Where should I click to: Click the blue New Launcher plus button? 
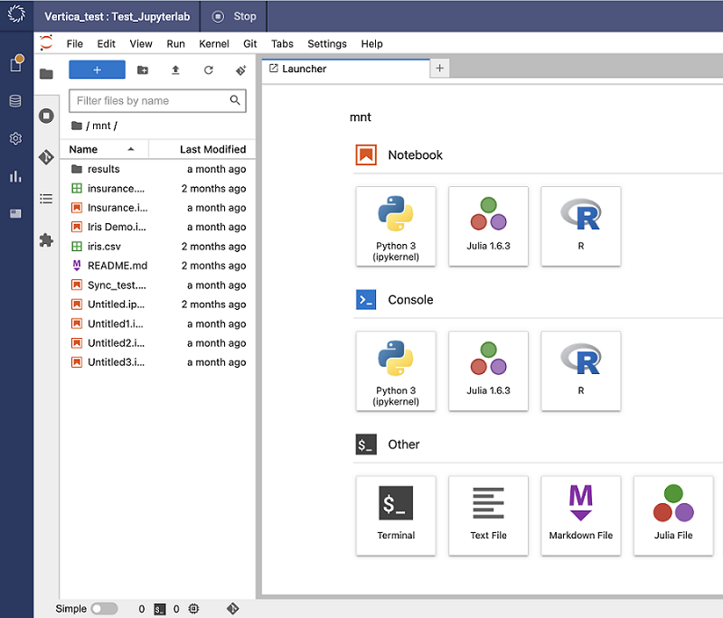click(x=97, y=70)
